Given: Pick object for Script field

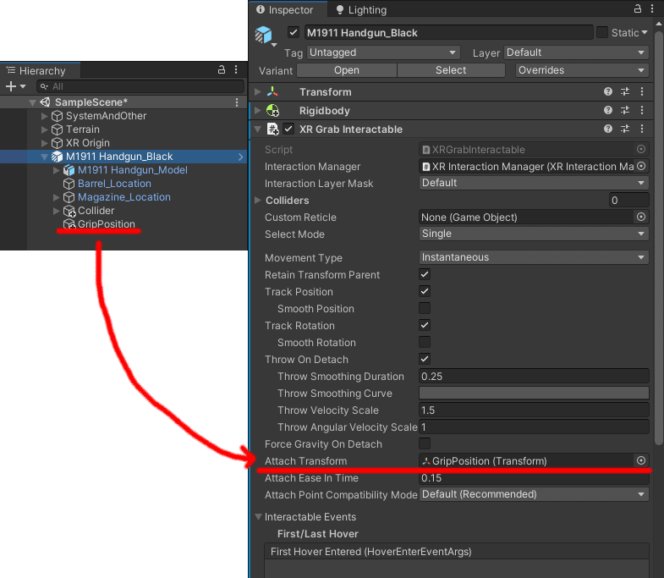Looking at the screenshot, I should click(x=641, y=149).
